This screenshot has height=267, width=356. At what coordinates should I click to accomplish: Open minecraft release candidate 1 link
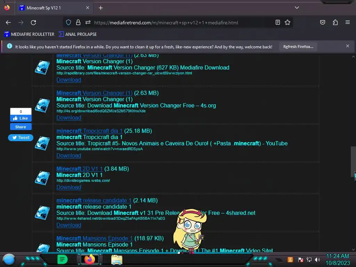tap(94, 200)
